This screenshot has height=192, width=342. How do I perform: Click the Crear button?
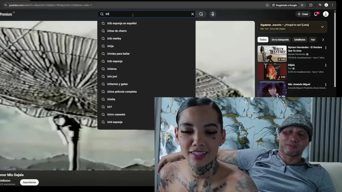[303, 14]
